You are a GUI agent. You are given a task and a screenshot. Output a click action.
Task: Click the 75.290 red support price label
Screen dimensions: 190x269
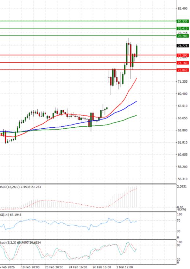[x=183, y=55]
